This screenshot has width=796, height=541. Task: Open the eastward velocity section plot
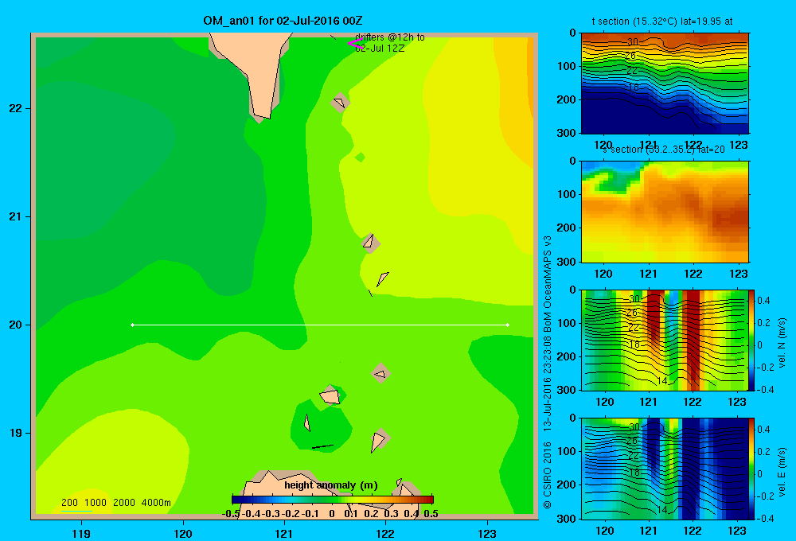[665, 468]
